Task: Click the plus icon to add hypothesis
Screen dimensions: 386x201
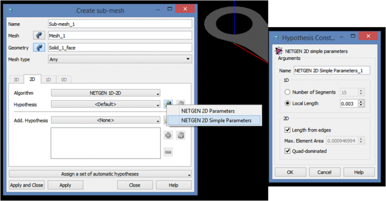Action: click(168, 135)
